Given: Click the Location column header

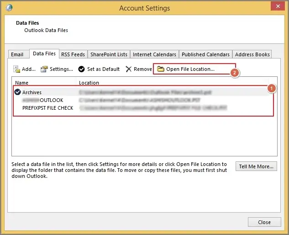Looking at the screenshot, I should (x=89, y=83).
